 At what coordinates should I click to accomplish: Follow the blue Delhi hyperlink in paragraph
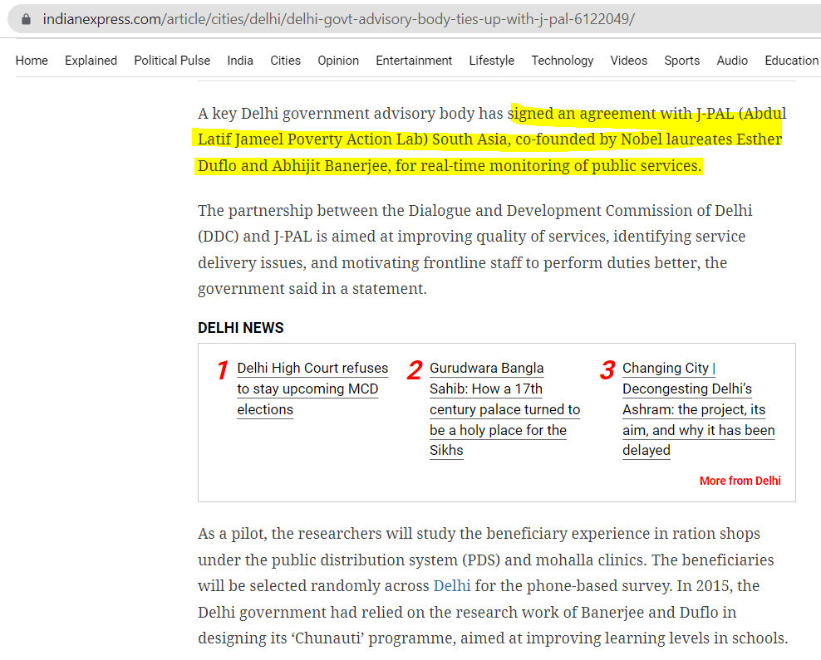pos(451,586)
